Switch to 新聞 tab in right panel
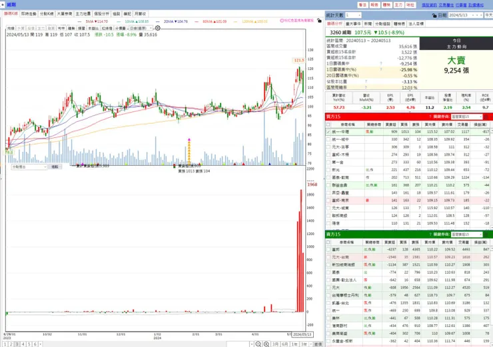Image resolution: width=493 pixels, height=347 pixels. [x=368, y=23]
